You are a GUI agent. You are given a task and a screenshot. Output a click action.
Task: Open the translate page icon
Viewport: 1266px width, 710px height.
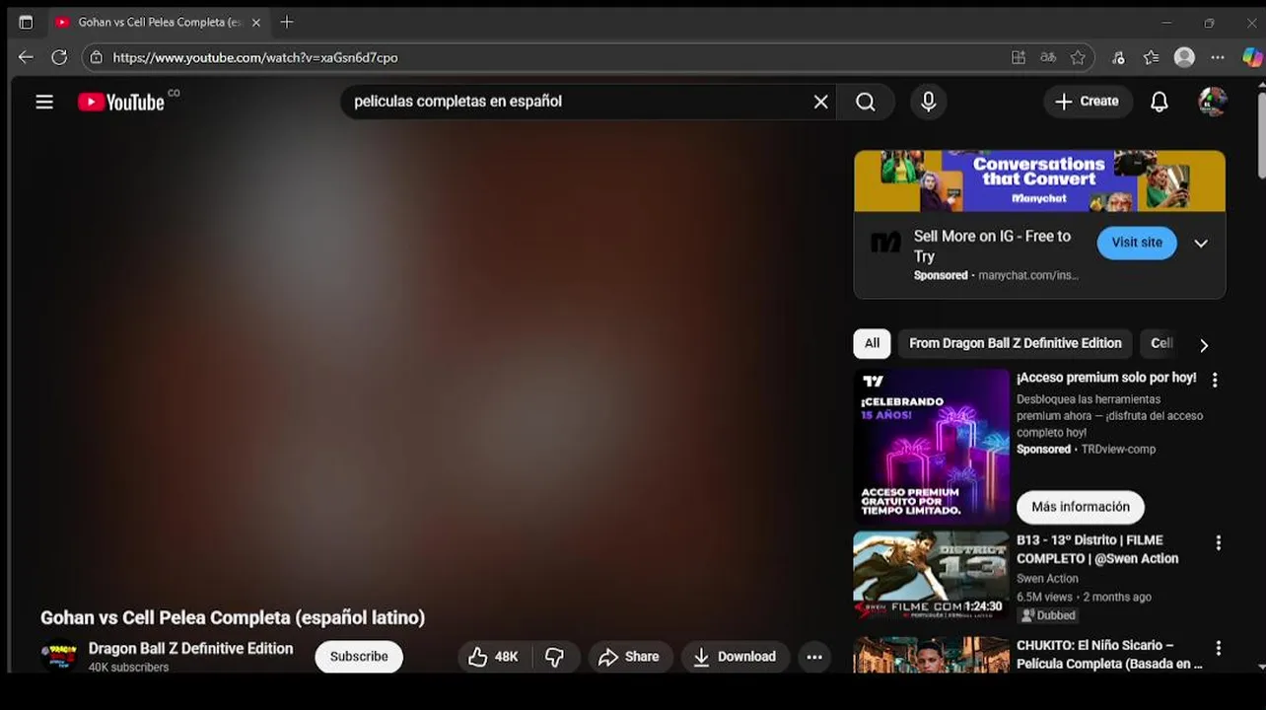point(1048,57)
